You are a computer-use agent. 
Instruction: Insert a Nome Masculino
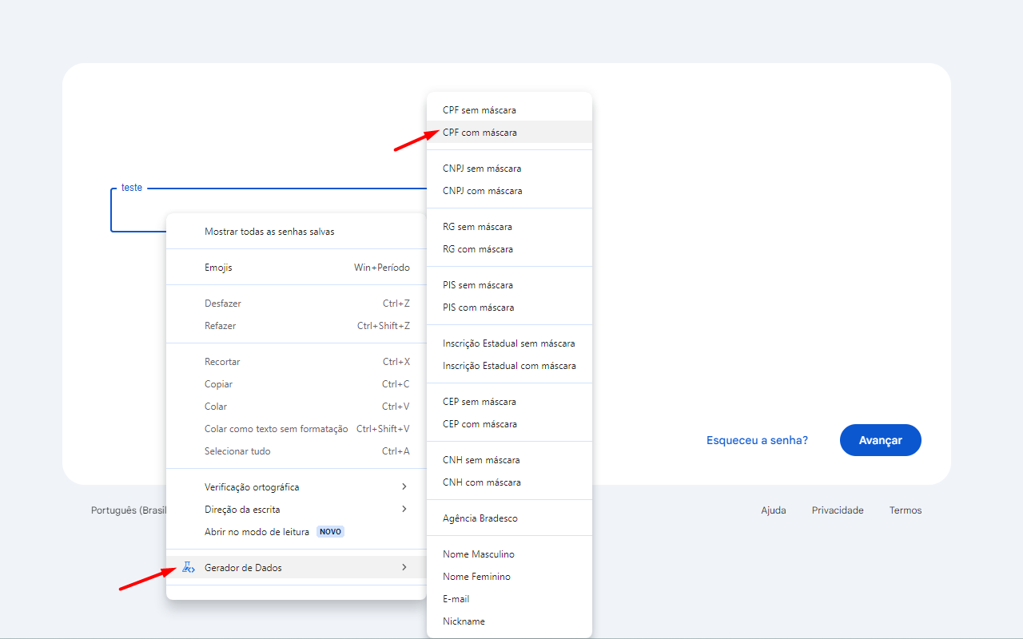click(509, 554)
